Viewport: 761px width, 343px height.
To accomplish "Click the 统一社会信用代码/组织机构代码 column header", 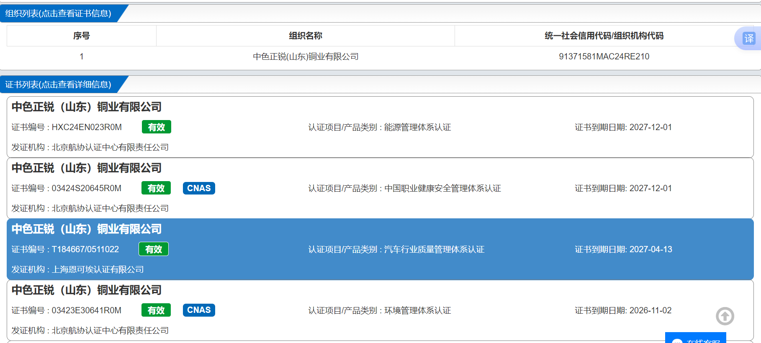I will [x=604, y=36].
